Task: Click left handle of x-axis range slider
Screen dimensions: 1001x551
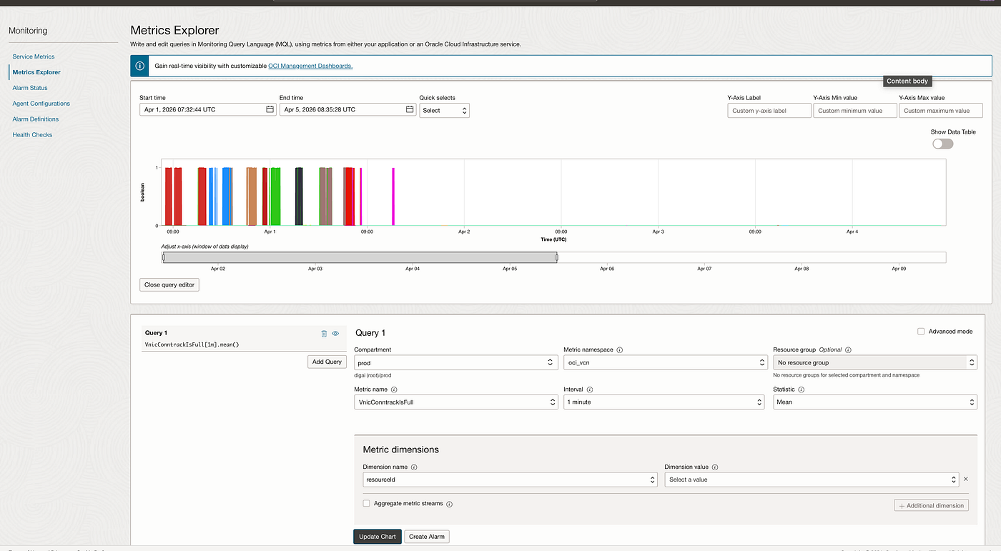Action: coord(164,257)
